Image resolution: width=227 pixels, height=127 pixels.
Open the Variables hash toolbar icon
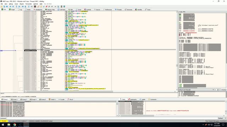click(52, 6)
